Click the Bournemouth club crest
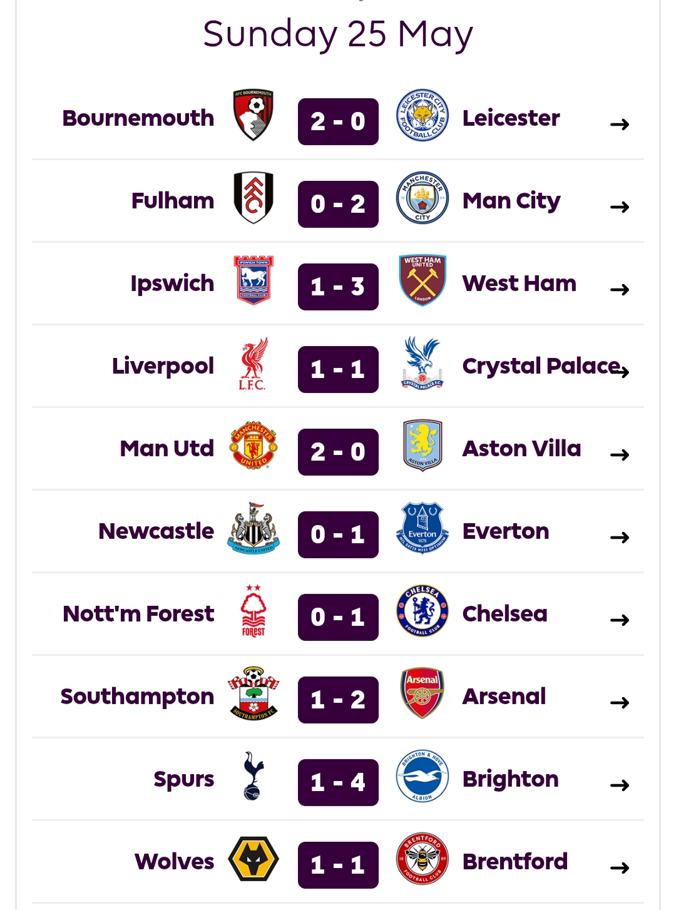 pos(253,116)
